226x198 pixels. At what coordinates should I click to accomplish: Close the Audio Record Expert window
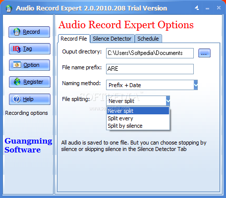click(x=219, y=8)
